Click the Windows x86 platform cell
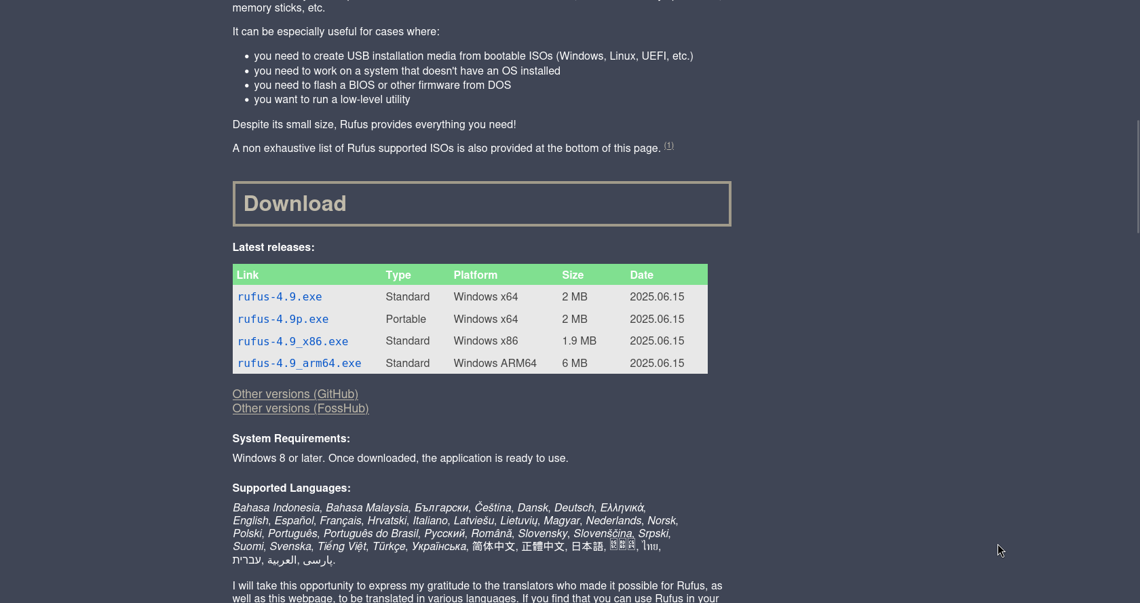Viewport: 1140px width, 603px height. pos(486,341)
